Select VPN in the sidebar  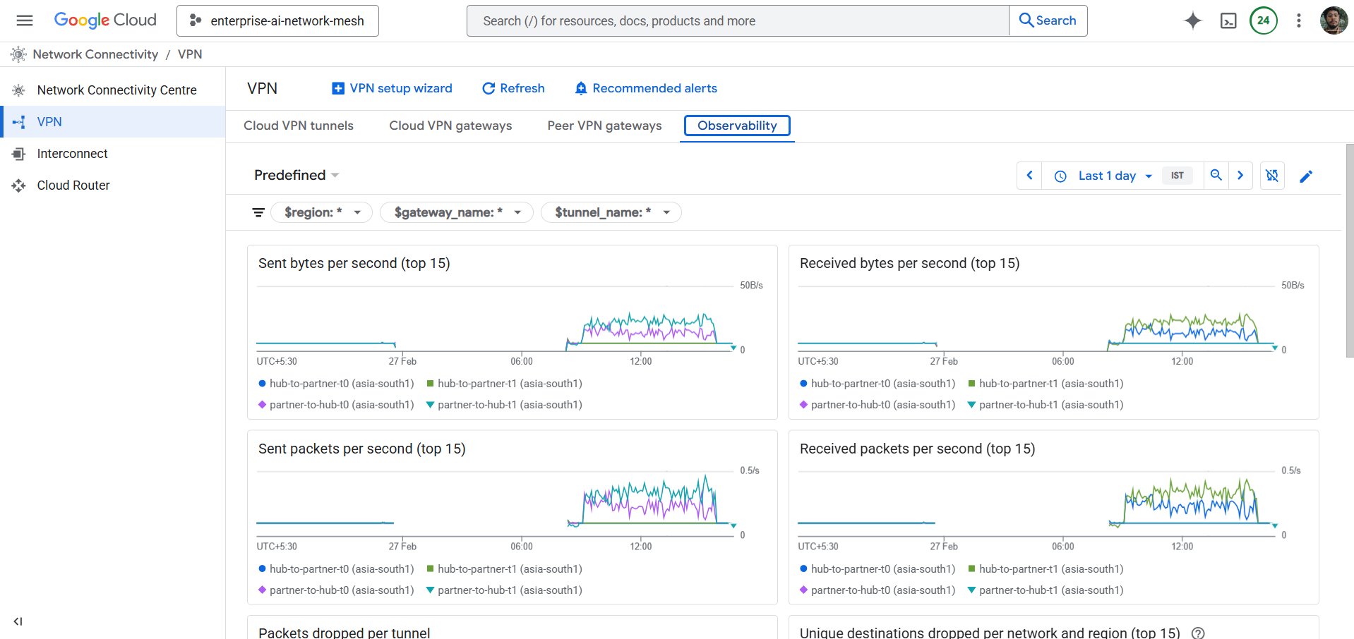click(113, 122)
